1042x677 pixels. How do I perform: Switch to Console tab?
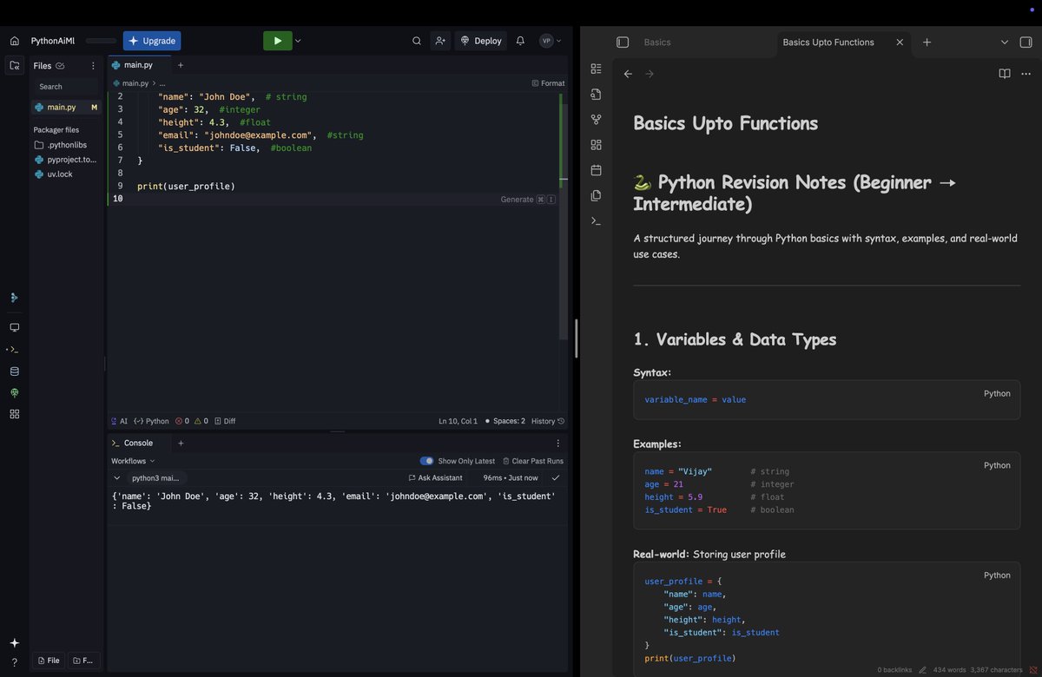pos(132,443)
